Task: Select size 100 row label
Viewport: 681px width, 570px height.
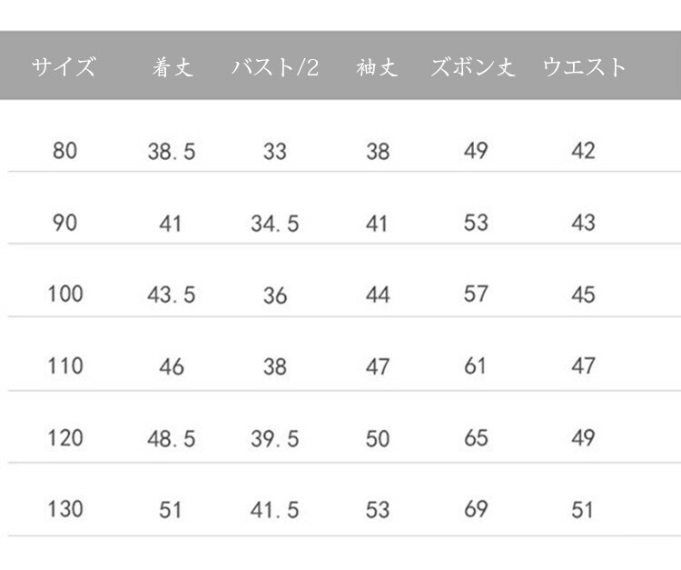Action: (65, 294)
